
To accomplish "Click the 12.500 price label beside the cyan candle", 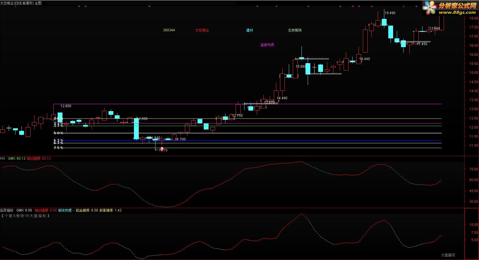I will click(142, 119).
